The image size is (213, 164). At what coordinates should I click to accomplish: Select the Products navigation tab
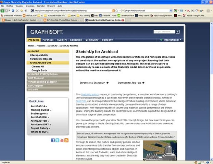[x=34, y=40]
